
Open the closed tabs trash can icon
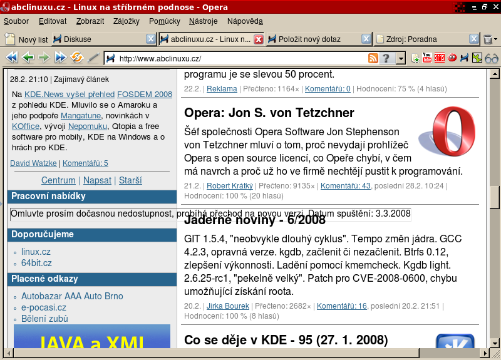point(488,39)
